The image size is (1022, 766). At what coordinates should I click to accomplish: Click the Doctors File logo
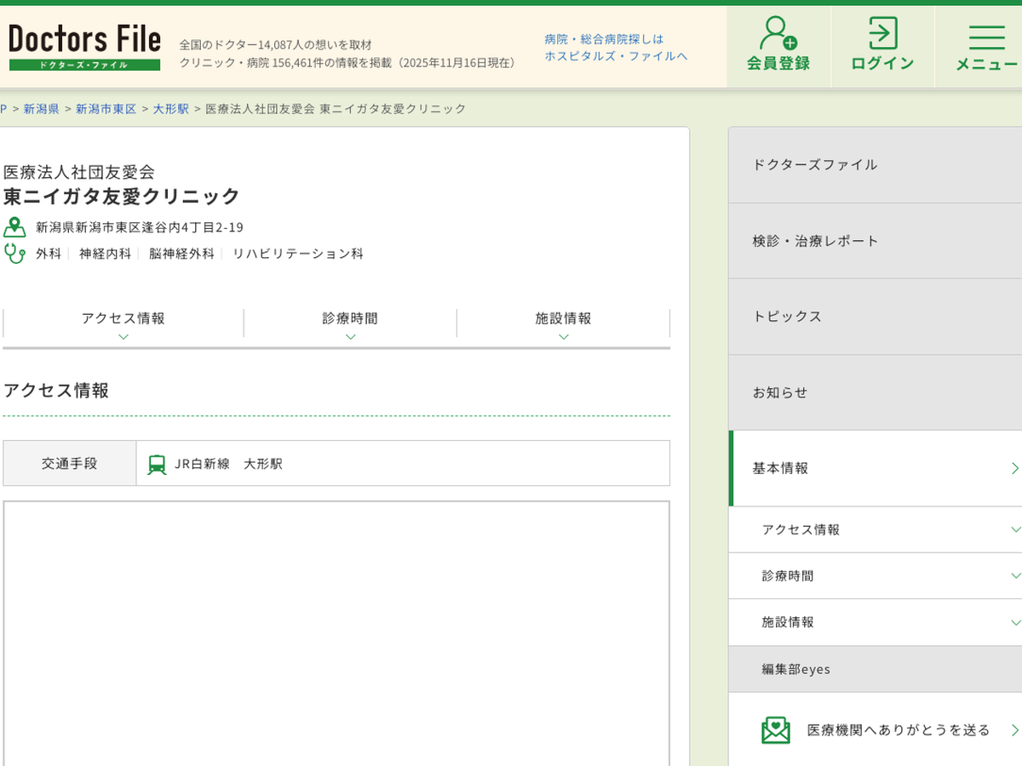[x=84, y=48]
